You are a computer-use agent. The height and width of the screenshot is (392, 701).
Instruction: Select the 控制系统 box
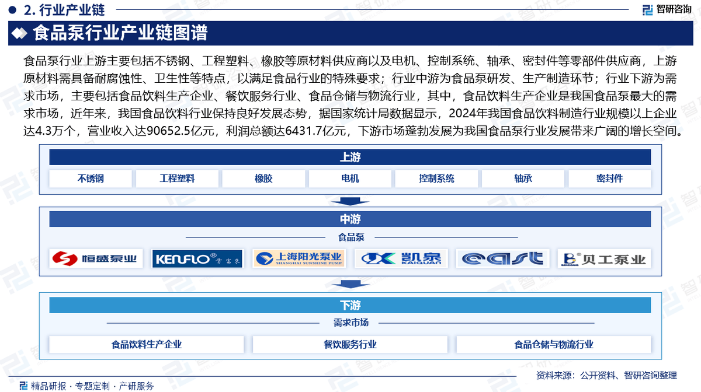tap(436, 178)
